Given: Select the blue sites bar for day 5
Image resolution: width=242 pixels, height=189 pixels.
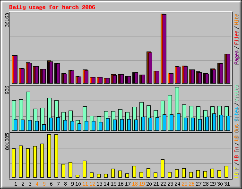Looking at the screenshot, I should tap(44, 128).
